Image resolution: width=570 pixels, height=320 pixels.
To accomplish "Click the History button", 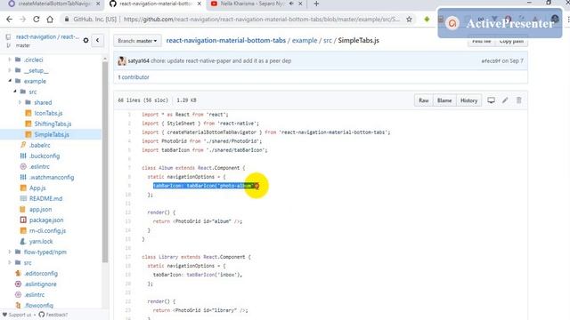I will [468, 100].
